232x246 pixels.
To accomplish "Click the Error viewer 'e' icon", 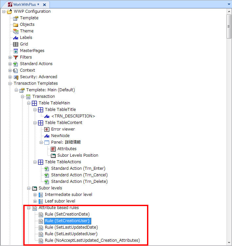I will [47, 130].
